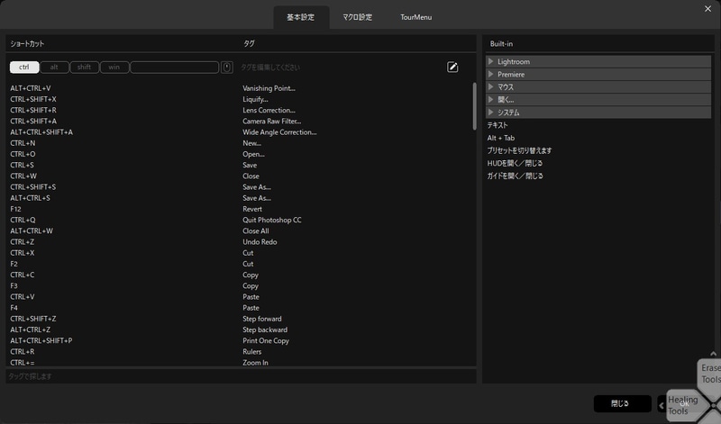Select the Print One Copy row
The width and height of the screenshot is (721, 424).
(x=239, y=341)
